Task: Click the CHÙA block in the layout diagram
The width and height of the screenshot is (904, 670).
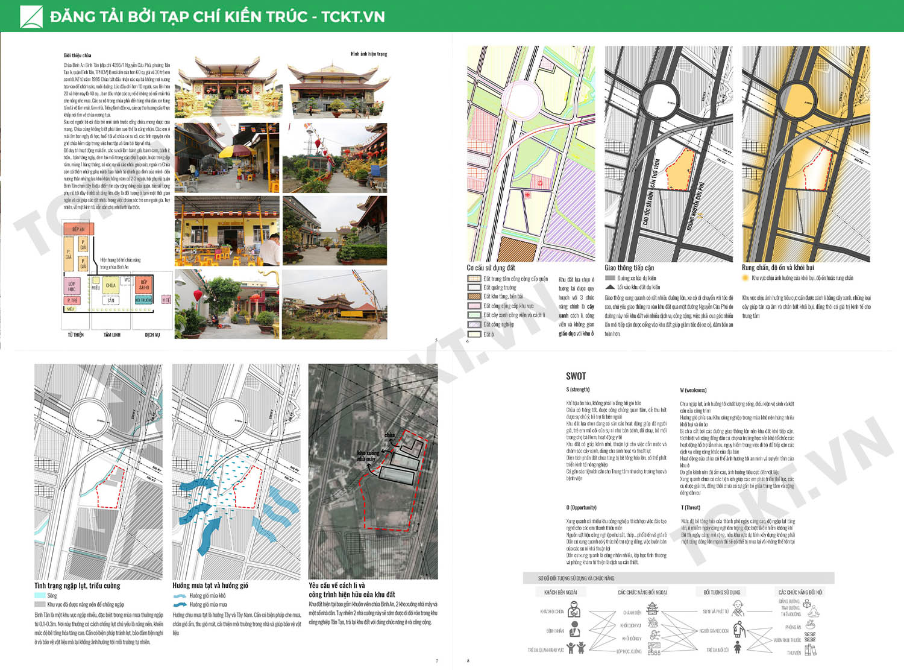Action: (111, 285)
